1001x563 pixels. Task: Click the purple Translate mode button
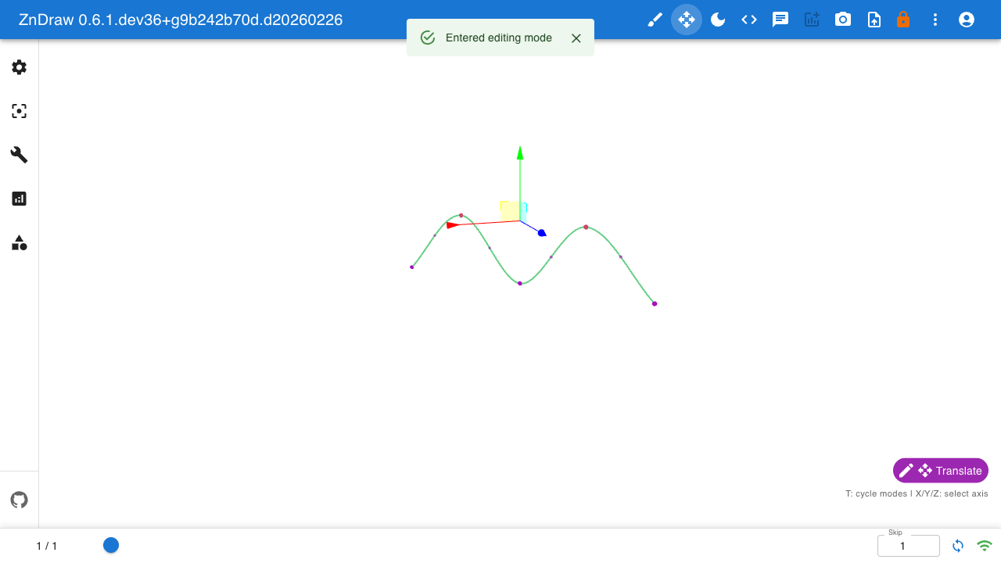pyautogui.click(x=941, y=471)
